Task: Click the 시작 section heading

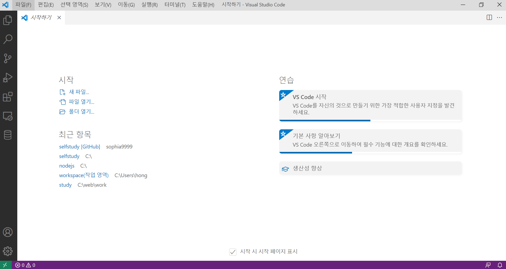Action: pyautogui.click(x=66, y=80)
